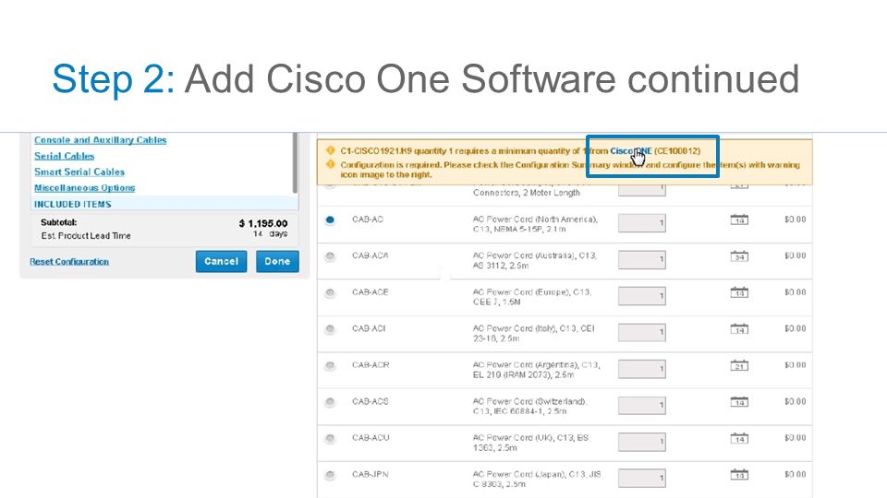The image size is (887, 498).
Task: Open lead time calendar for CAB-AC
Action: 739,219
